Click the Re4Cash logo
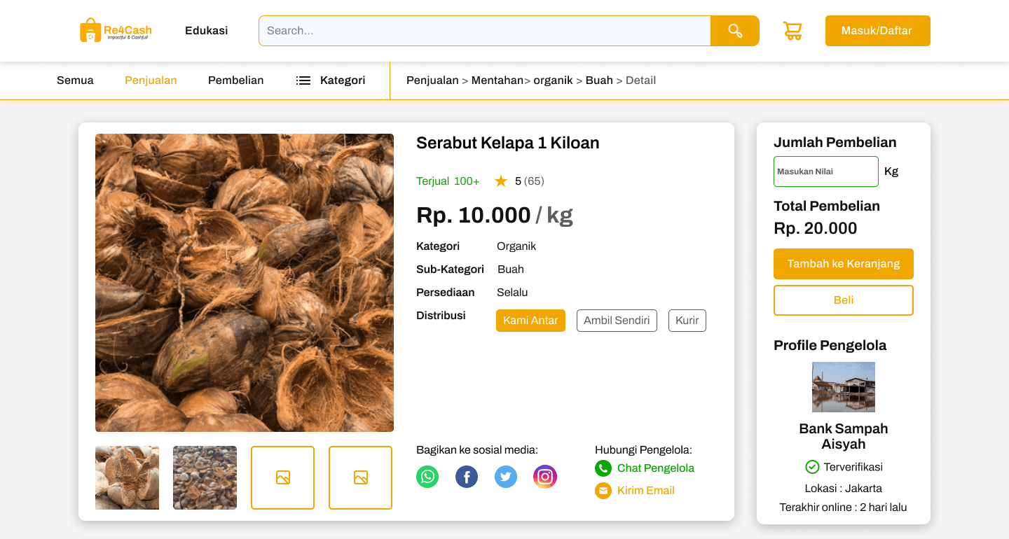1009x539 pixels. pyautogui.click(x=117, y=29)
